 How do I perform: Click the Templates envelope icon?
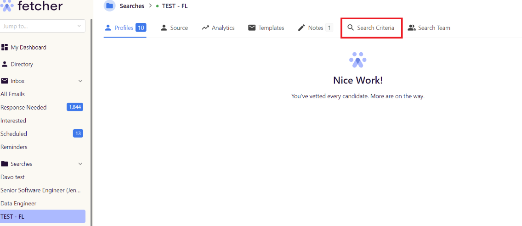point(252,28)
